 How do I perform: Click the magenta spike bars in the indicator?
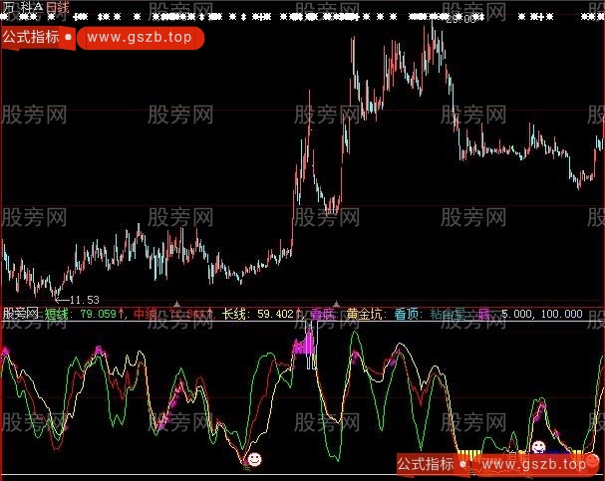(303, 349)
